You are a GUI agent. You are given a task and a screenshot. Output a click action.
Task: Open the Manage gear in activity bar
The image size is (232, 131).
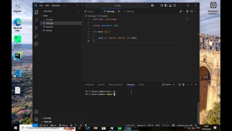coord(36,119)
